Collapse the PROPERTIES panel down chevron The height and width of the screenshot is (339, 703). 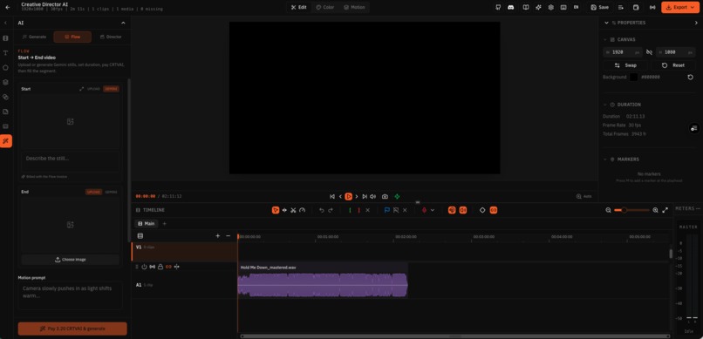pos(606,23)
